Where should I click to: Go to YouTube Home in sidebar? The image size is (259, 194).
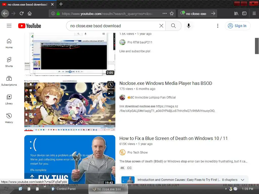(x=9, y=43)
